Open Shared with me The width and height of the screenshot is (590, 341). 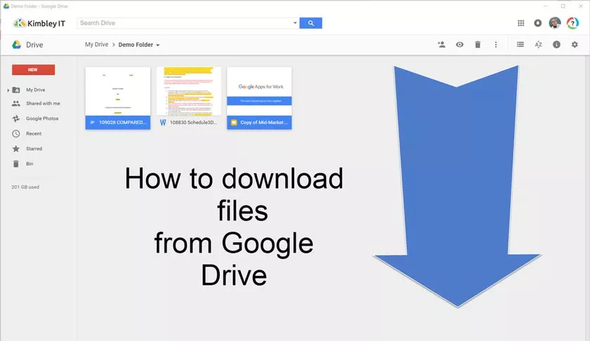click(43, 103)
